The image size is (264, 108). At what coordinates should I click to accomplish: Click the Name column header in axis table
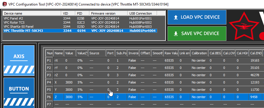pos(59,53)
